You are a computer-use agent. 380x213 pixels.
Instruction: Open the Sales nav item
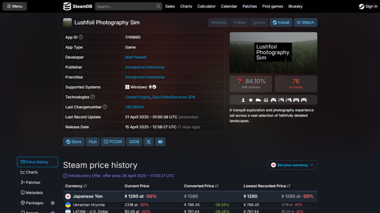tap(170, 6)
